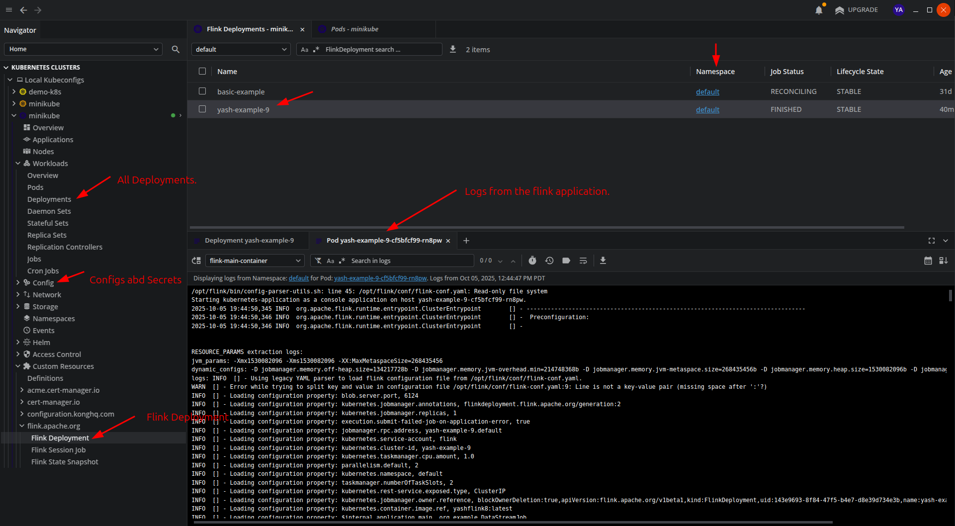Download the Flink deployments list

point(453,49)
